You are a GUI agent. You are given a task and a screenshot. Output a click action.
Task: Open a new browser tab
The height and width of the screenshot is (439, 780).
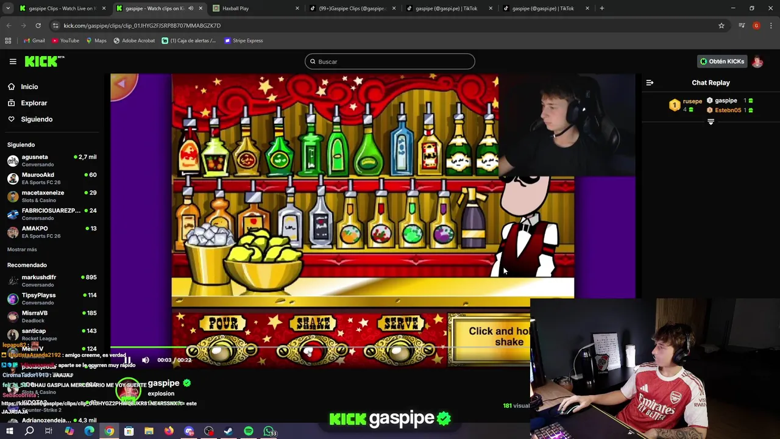(601, 9)
